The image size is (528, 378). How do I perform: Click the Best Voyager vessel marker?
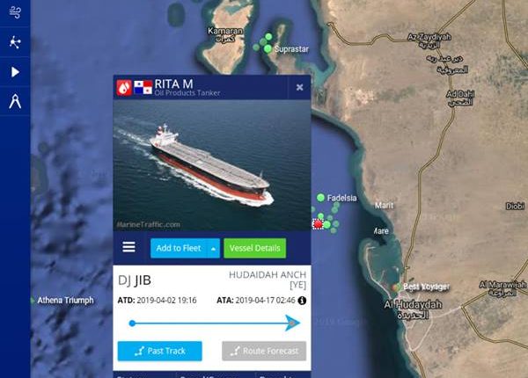pyautogui.click(x=397, y=287)
